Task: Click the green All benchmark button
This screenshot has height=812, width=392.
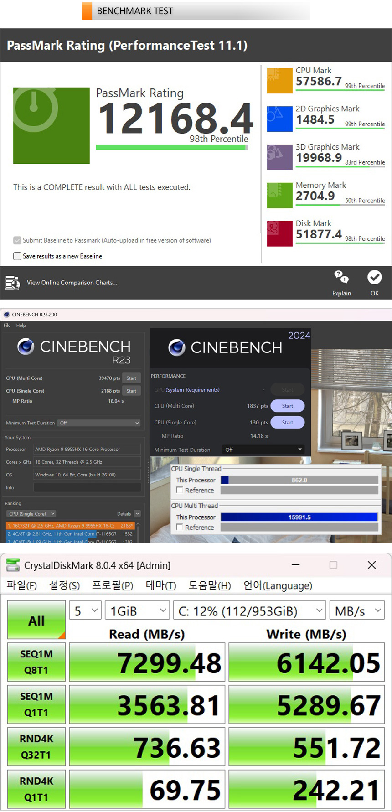Action: pos(36,620)
